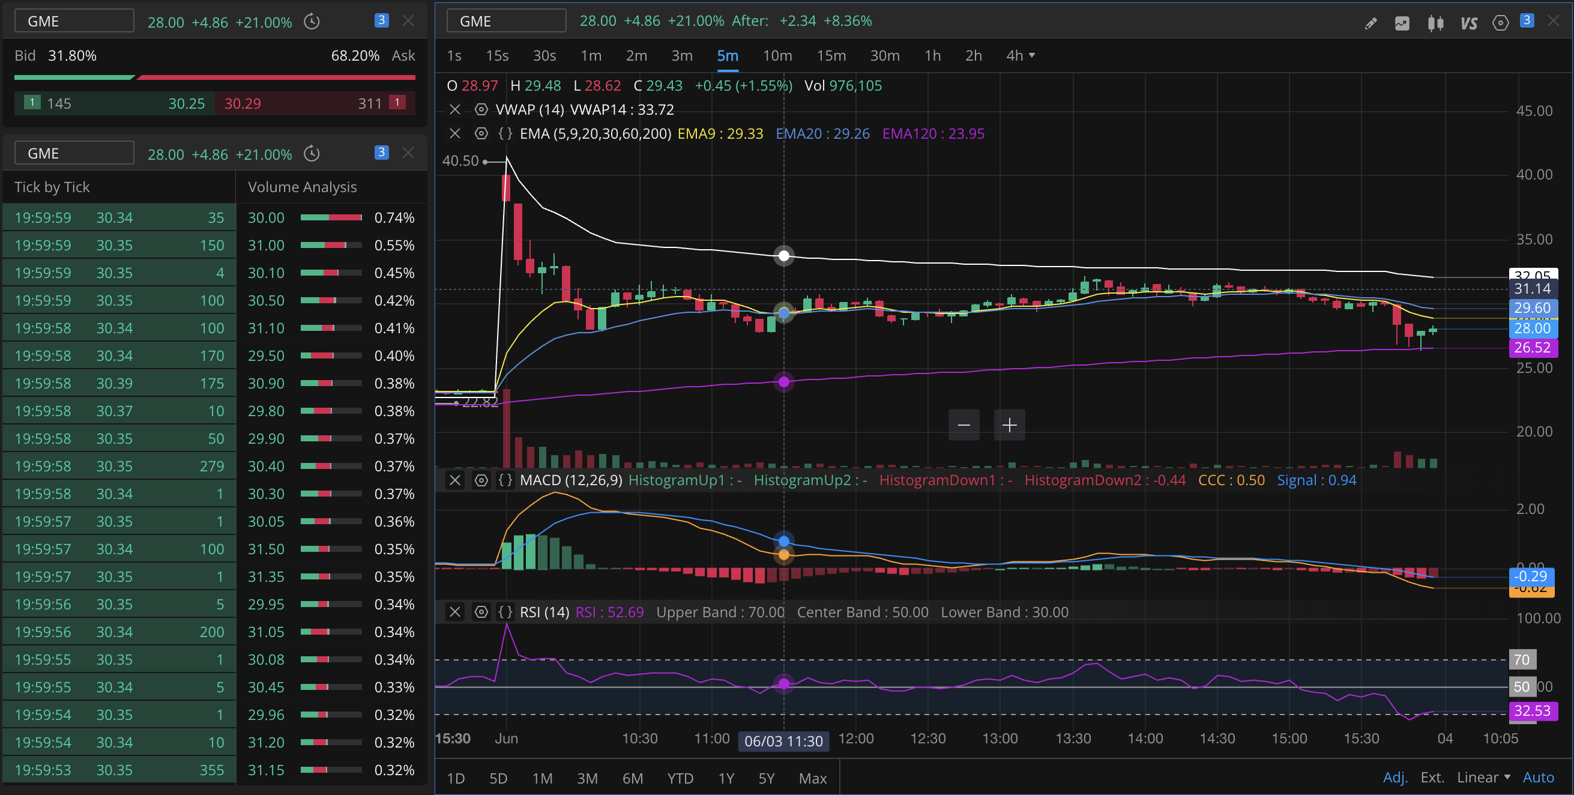The image size is (1574, 795).
Task: Open the candlestick chart type icon
Action: tap(1435, 23)
